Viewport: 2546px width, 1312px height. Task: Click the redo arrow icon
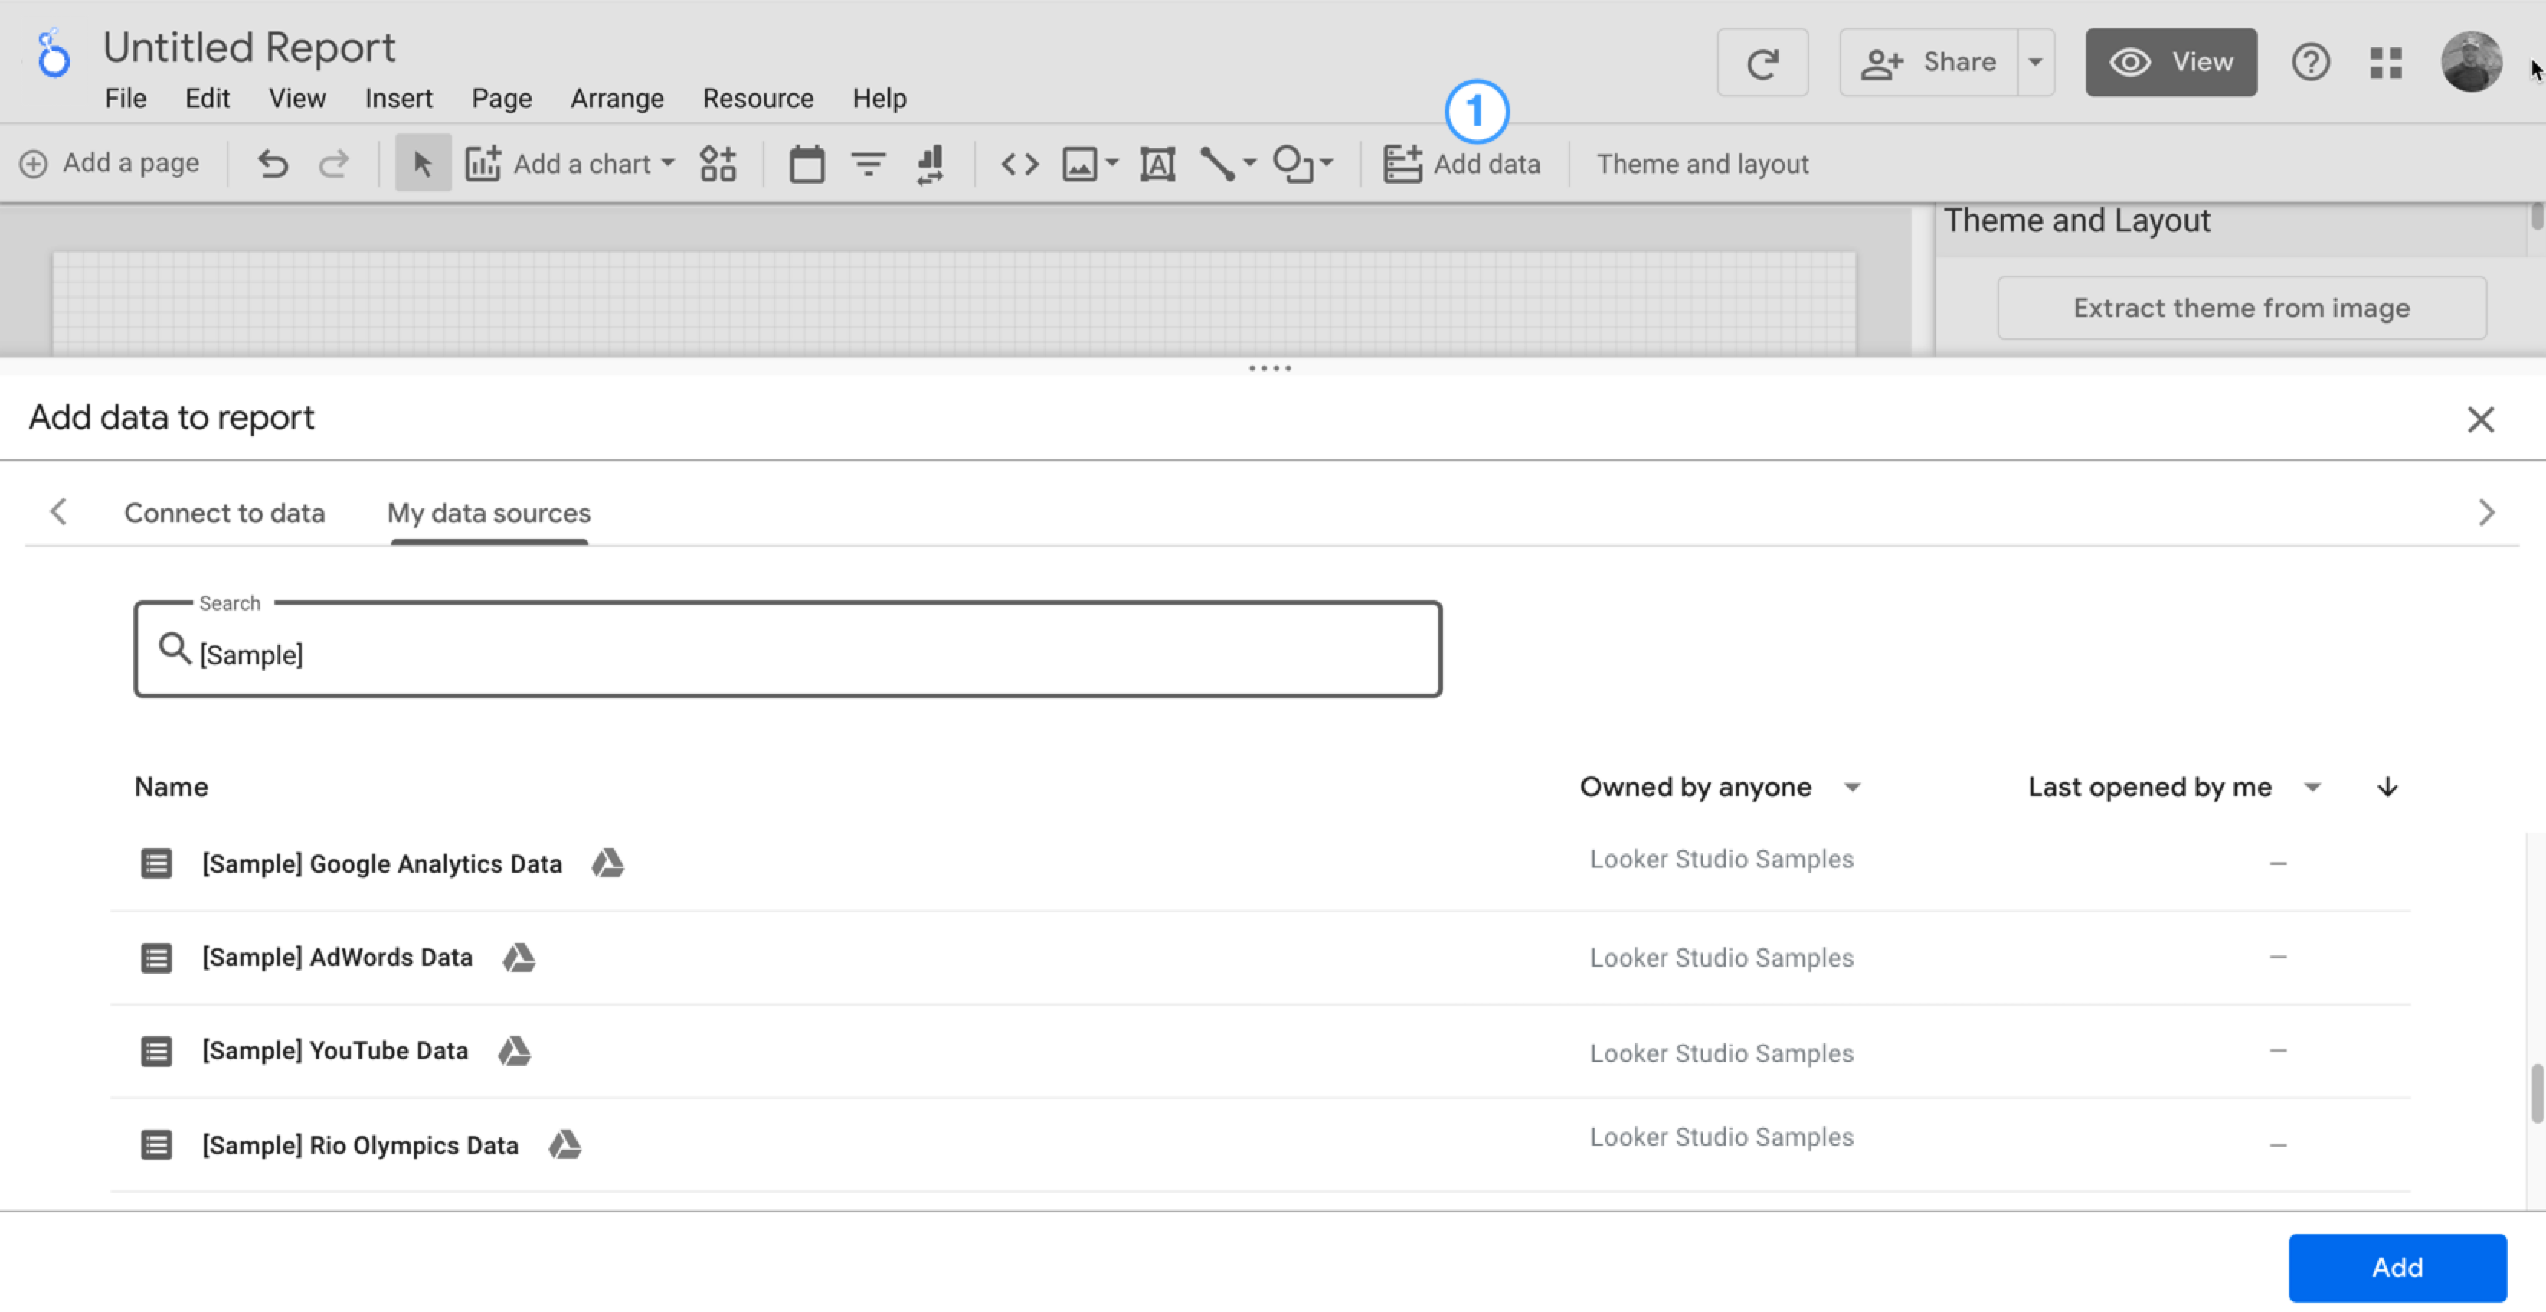point(332,162)
